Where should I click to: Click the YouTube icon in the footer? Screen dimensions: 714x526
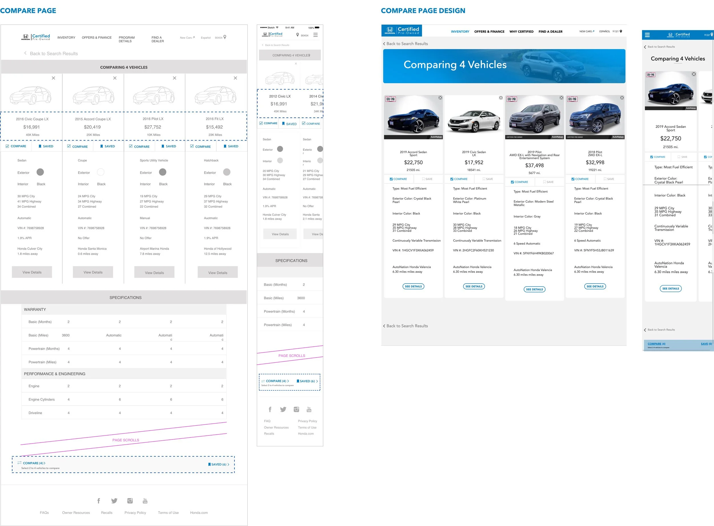[x=145, y=501]
